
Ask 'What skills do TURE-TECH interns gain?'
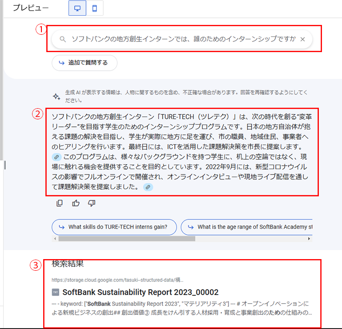coord(114,227)
